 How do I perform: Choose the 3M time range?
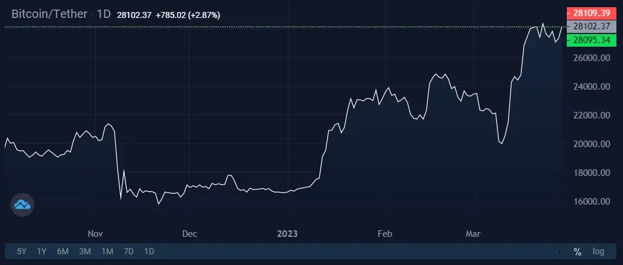click(x=85, y=251)
